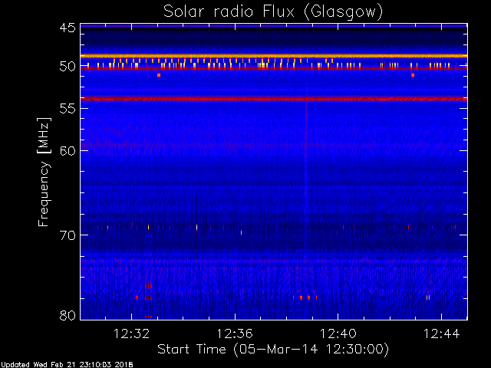Click the 60 frequency tick label

[68, 151]
